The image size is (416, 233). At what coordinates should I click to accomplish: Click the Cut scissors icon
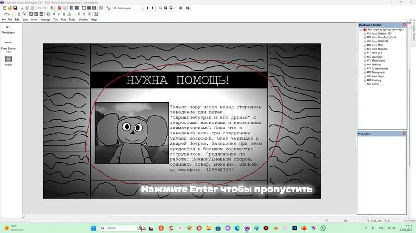click(x=22, y=8)
